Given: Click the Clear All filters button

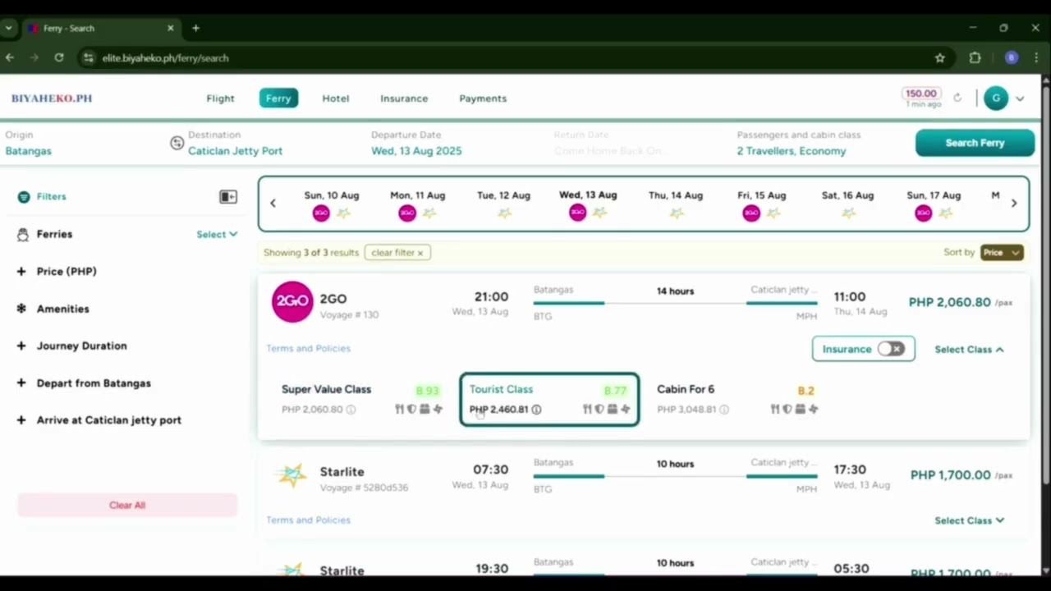Looking at the screenshot, I should point(127,505).
